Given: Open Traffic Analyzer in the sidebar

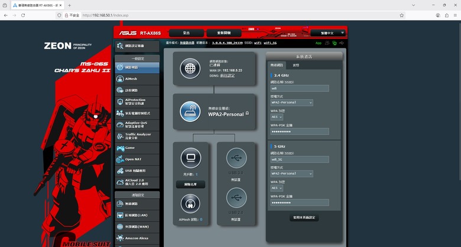Looking at the screenshot, I should click(137, 136).
